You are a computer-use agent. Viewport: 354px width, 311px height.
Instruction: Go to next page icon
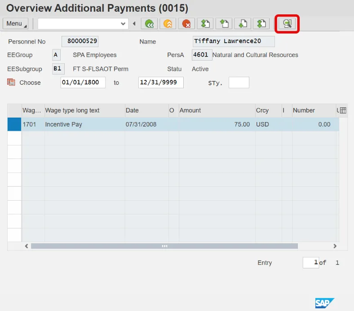click(243, 24)
